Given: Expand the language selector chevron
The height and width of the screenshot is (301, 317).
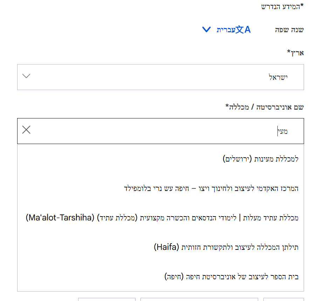Looking at the screenshot, I should click(207, 29).
